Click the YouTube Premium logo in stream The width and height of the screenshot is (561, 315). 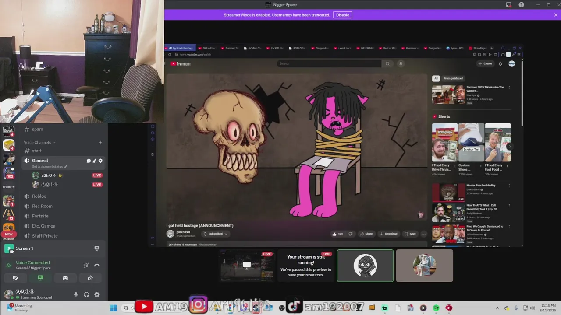point(181,64)
